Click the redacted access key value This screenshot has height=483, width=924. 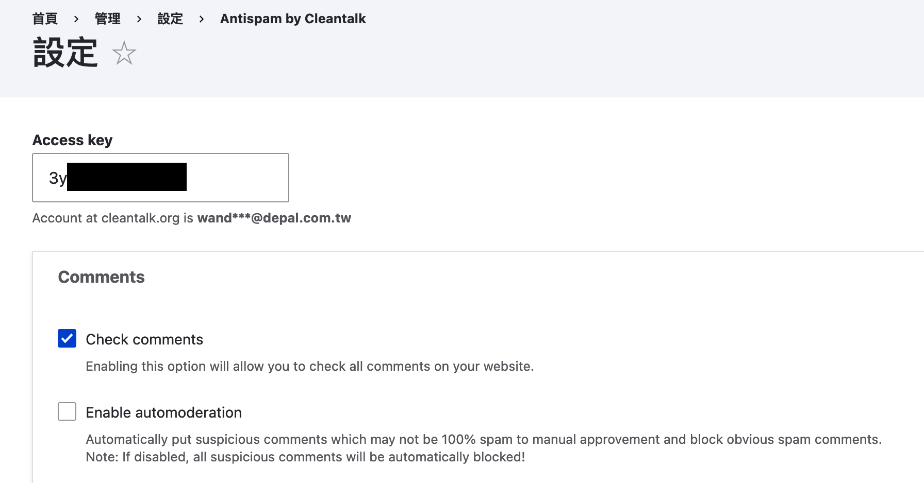(x=127, y=177)
